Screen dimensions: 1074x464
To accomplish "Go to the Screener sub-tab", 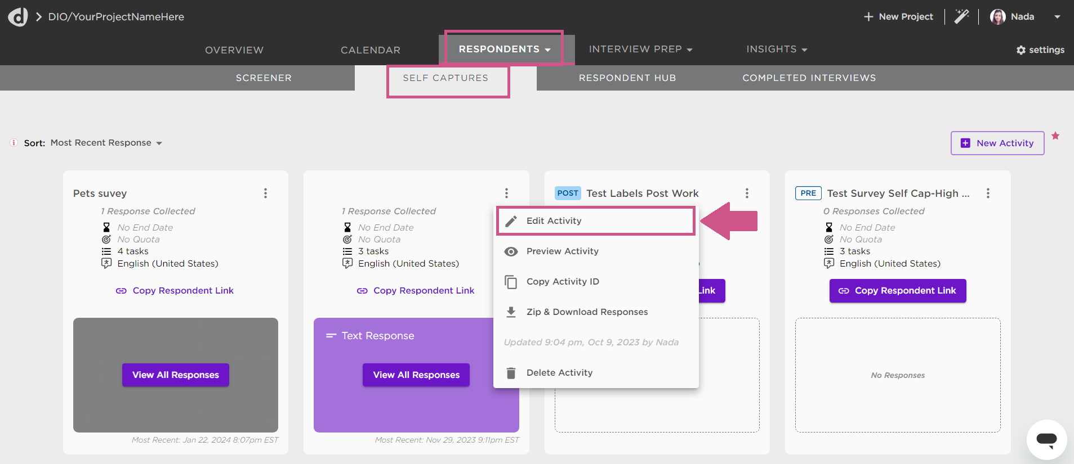I will point(264,78).
